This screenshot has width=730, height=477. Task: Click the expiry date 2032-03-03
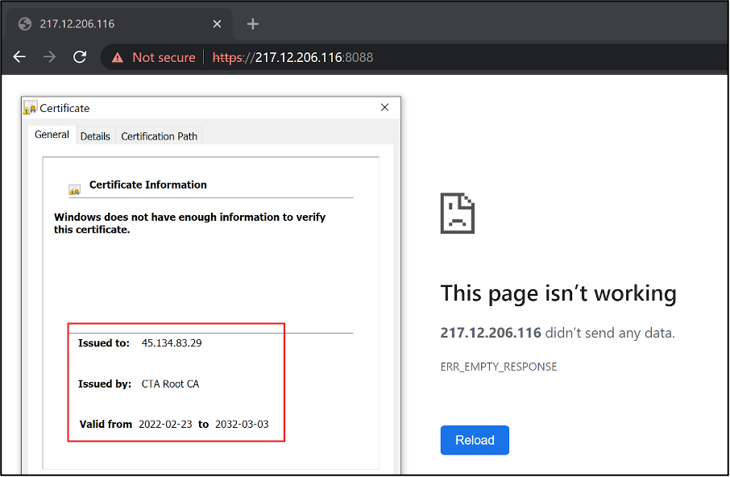tap(242, 425)
